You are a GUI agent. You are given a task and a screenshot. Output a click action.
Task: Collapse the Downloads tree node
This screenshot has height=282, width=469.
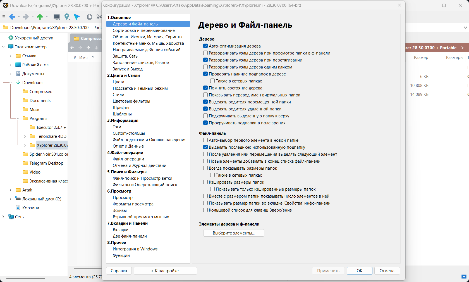11,83
